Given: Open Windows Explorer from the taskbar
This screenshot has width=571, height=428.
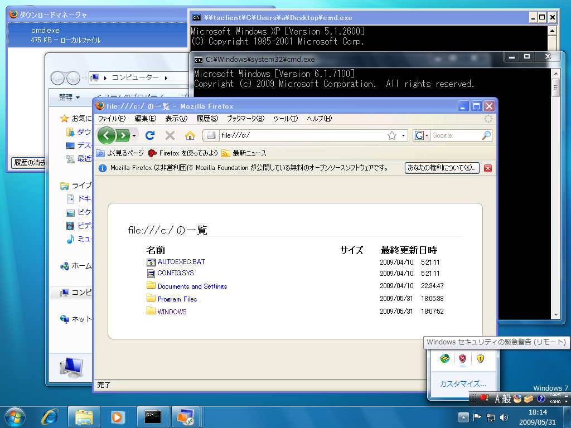Looking at the screenshot, I should pos(84,417).
